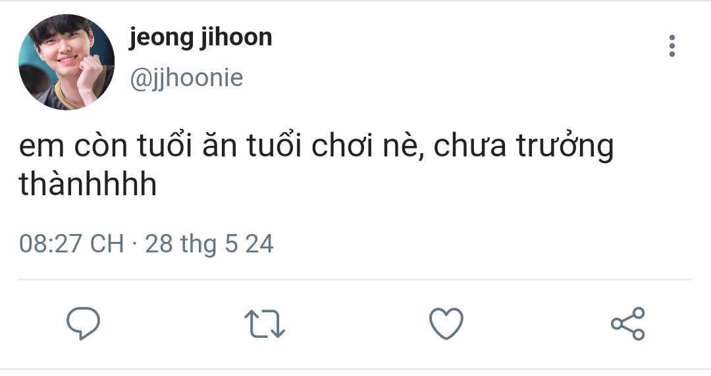
Task: Open sharing options for this tweet
Action: tap(628, 323)
